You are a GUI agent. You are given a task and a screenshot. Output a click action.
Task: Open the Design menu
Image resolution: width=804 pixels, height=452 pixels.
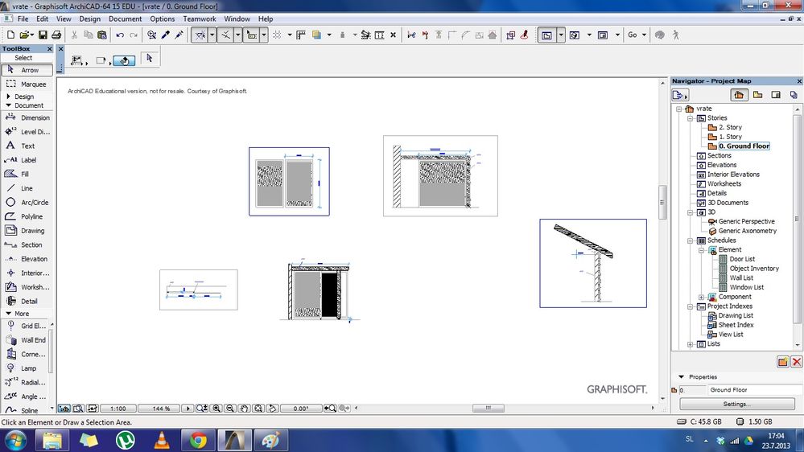tap(89, 19)
